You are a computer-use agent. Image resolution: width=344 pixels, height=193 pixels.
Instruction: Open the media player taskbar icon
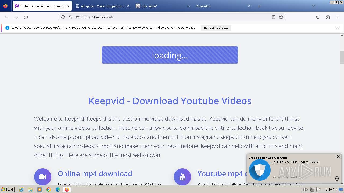pyautogui.click(x=40, y=190)
